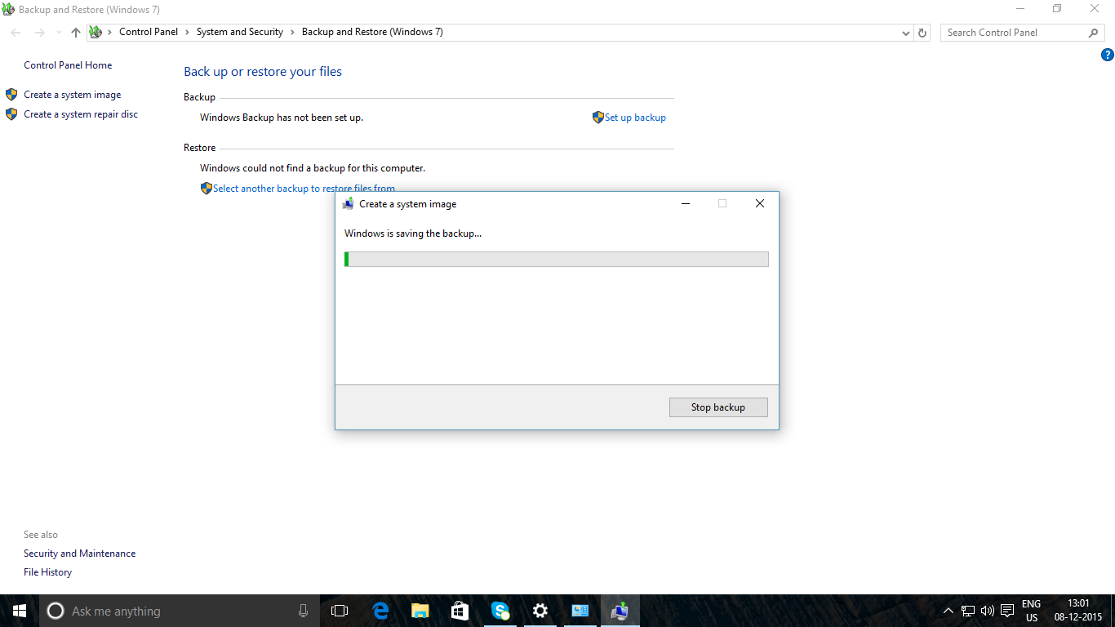Open the Windows Start menu
This screenshot has height=627, width=1115.
(20, 611)
